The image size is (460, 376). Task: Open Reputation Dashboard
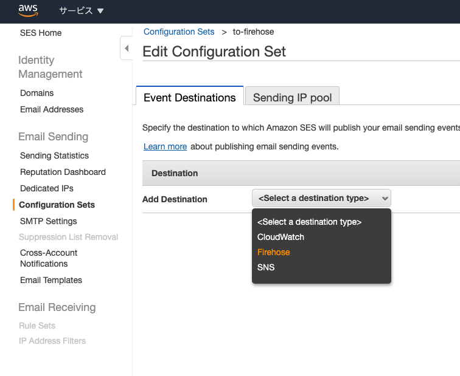coord(63,172)
